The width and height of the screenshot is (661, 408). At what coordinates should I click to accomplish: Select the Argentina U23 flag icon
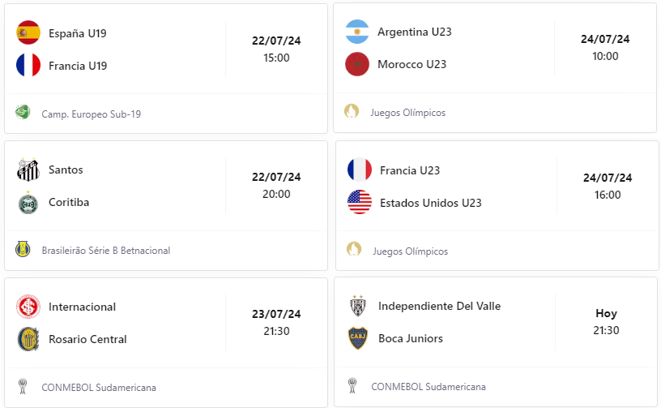(x=357, y=32)
